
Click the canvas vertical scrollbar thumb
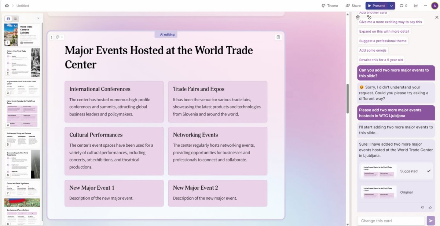coord(348,98)
